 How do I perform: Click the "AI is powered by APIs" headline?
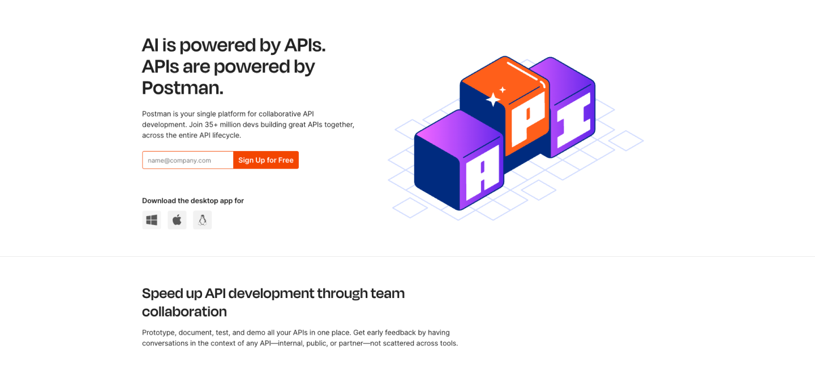point(233,45)
